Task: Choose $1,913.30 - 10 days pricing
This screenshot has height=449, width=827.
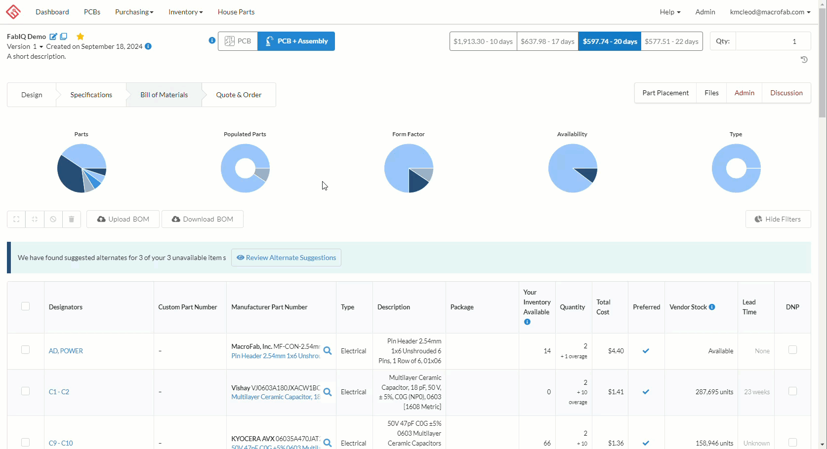Action: pos(483,41)
